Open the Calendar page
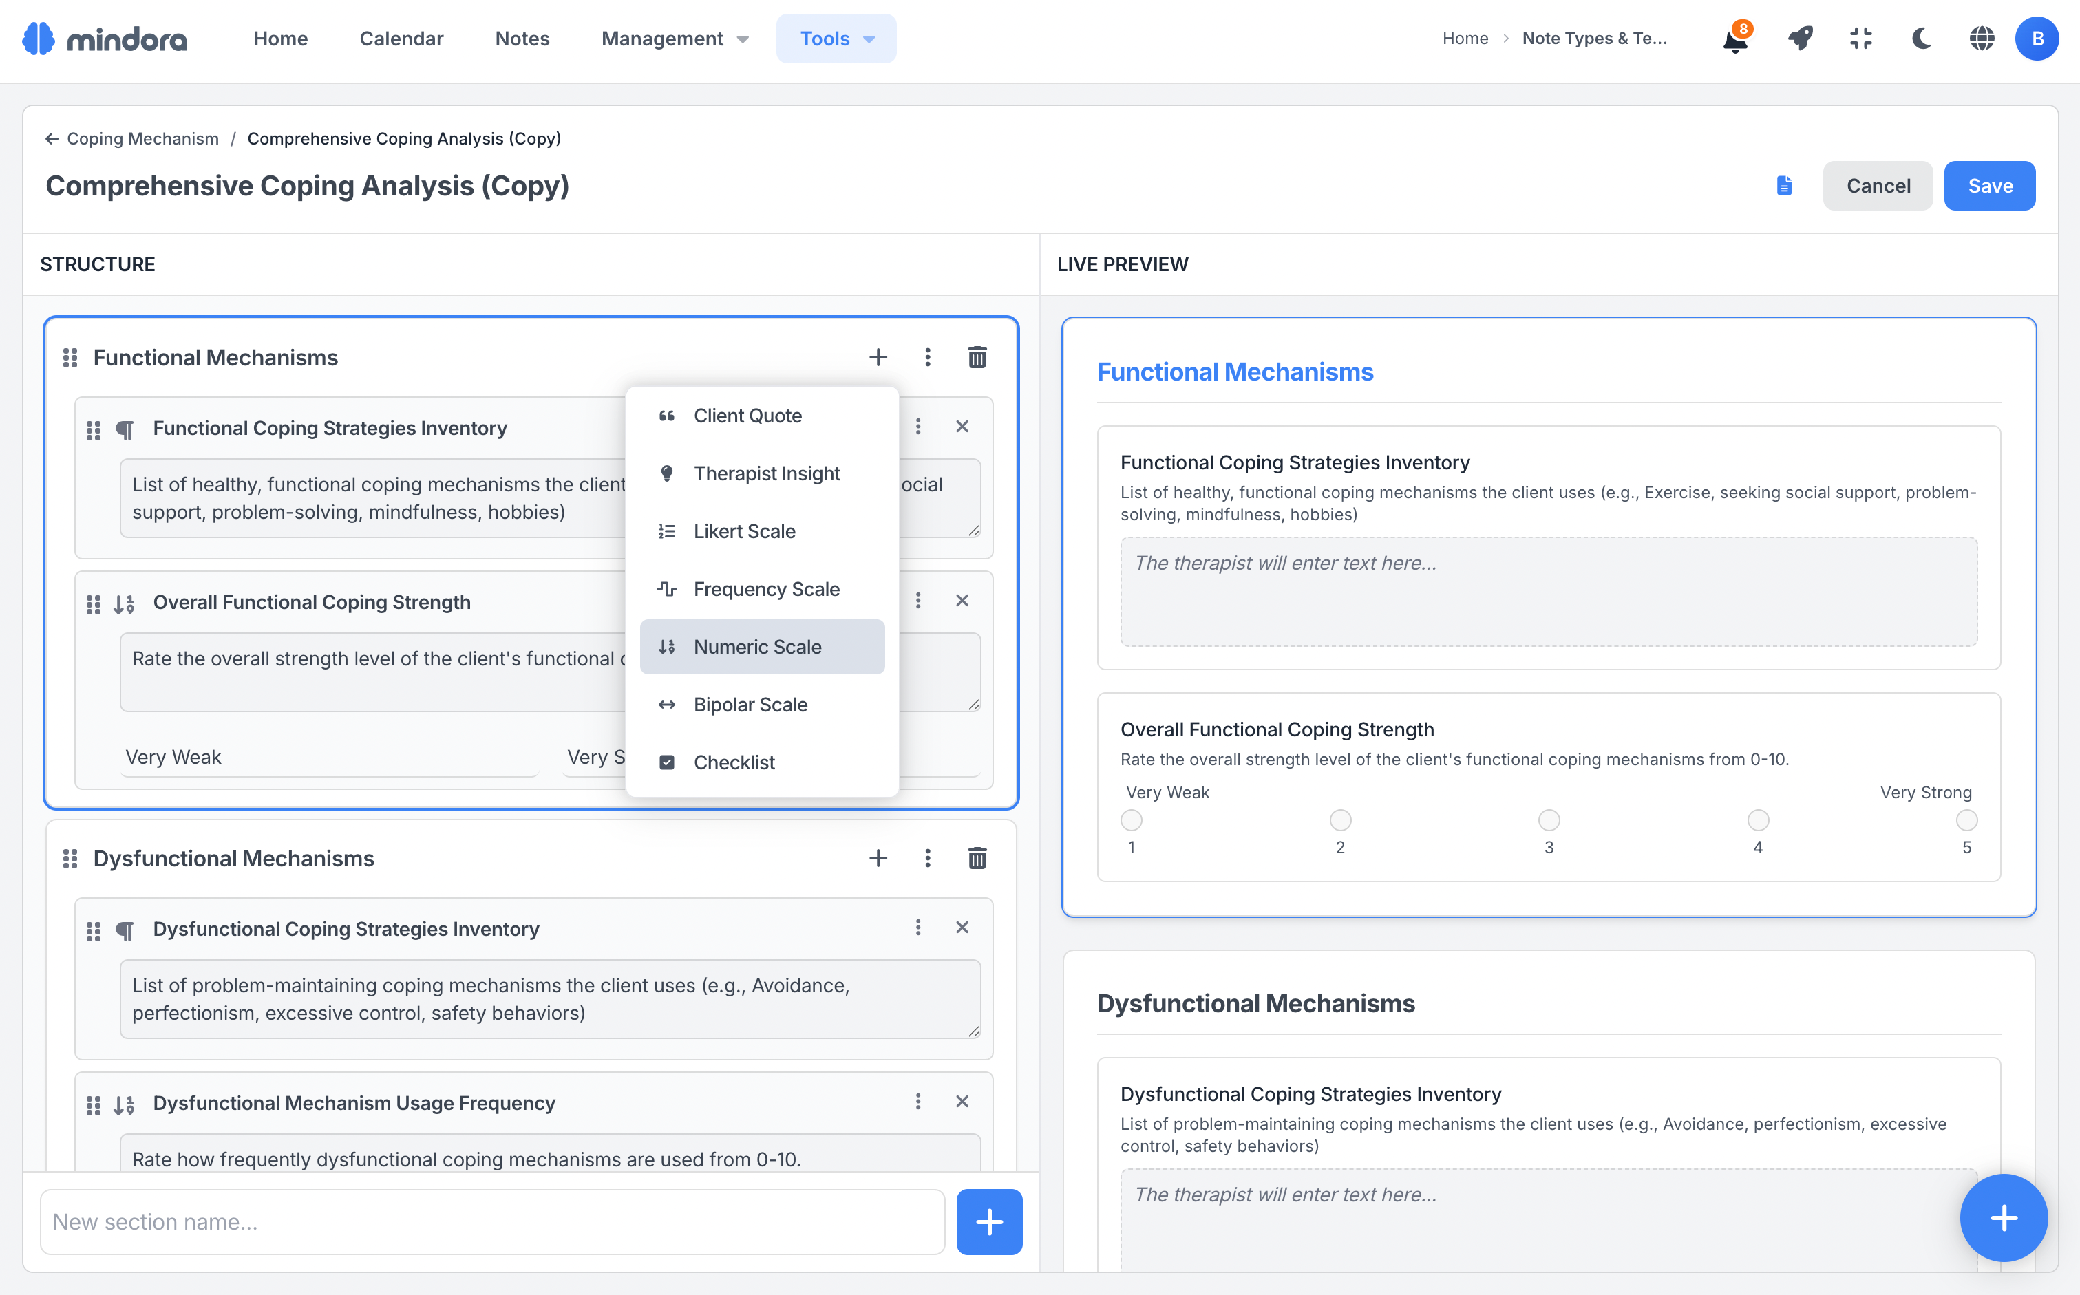The height and width of the screenshot is (1295, 2080). [402, 39]
